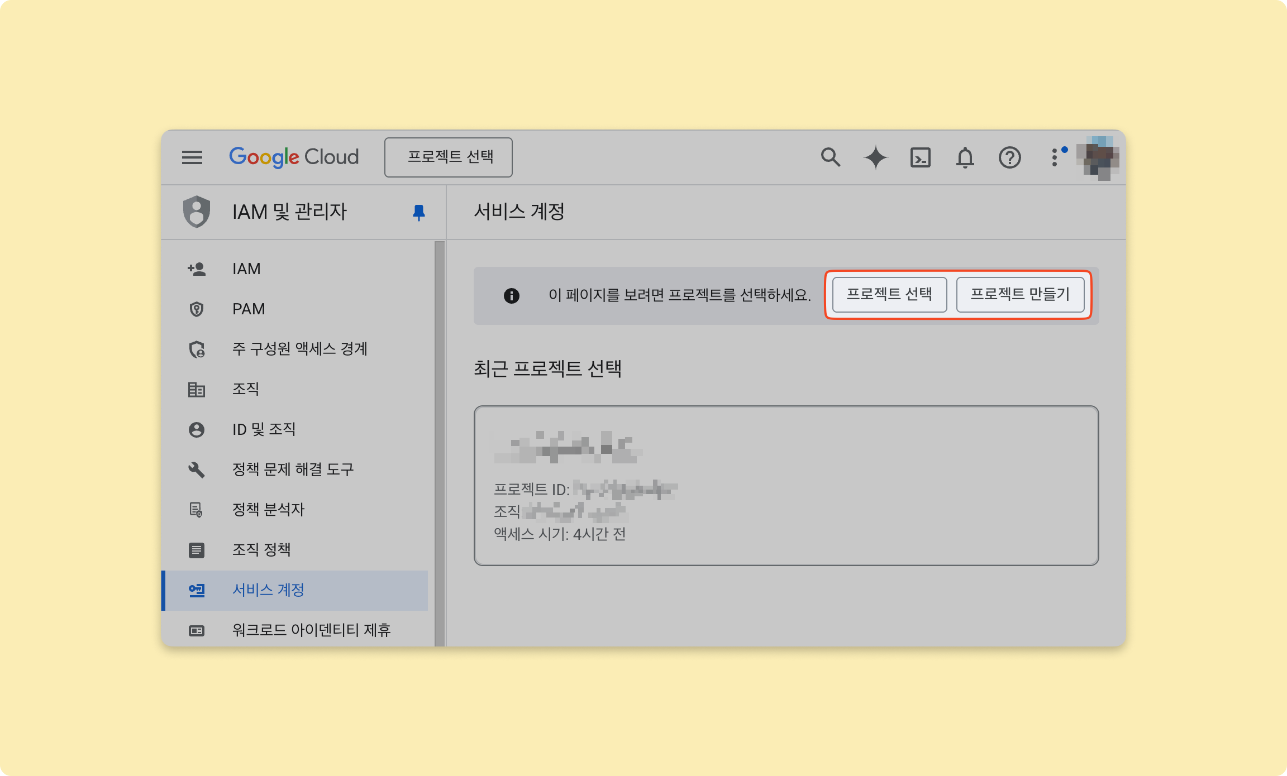Open the hamburger navigation menu
Screen dimensions: 1287x776
click(192, 157)
